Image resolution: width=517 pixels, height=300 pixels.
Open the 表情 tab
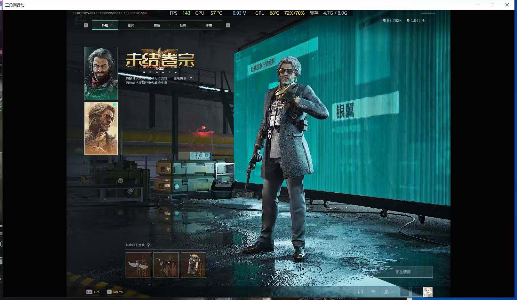pos(157,25)
